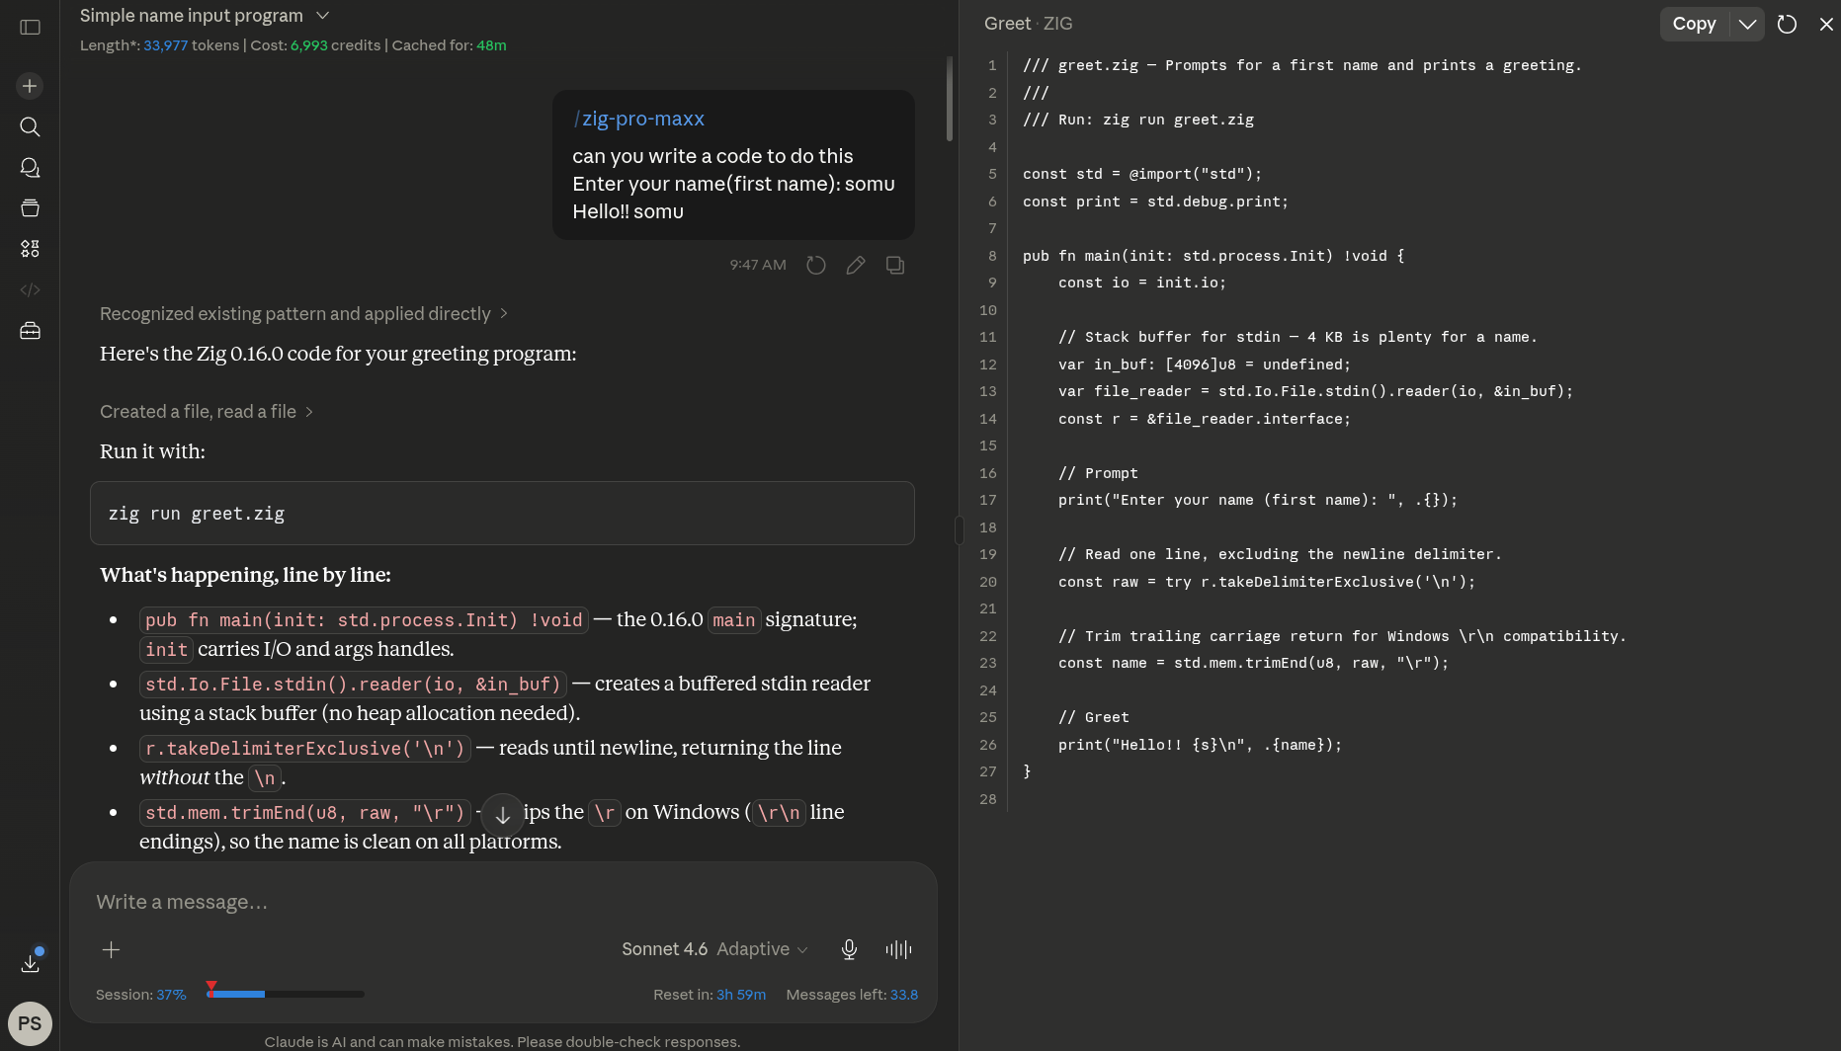Click the 'Greet' artifact title
The image size is (1841, 1051).
(1007, 24)
